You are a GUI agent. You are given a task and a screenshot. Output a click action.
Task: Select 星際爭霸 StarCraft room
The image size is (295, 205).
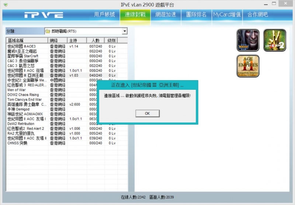tap(62, 56)
